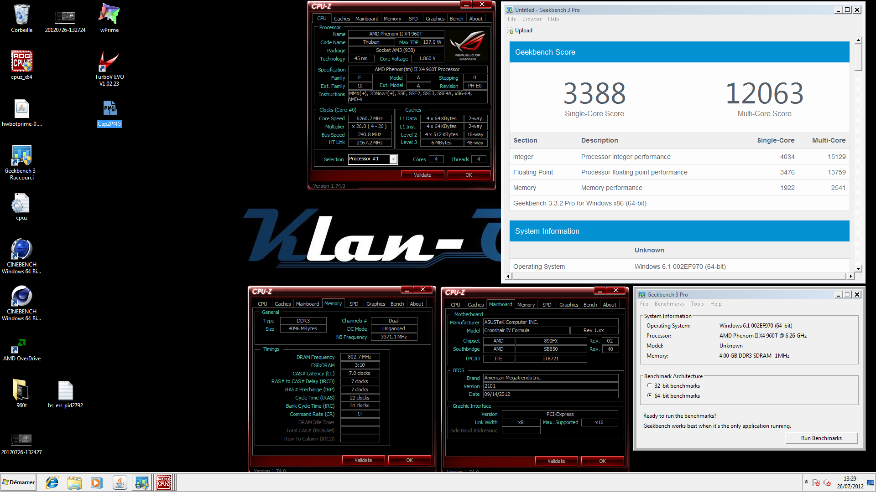The height and width of the screenshot is (492, 876).
Task: Show hidden system tray icons arrow
Action: point(806,482)
